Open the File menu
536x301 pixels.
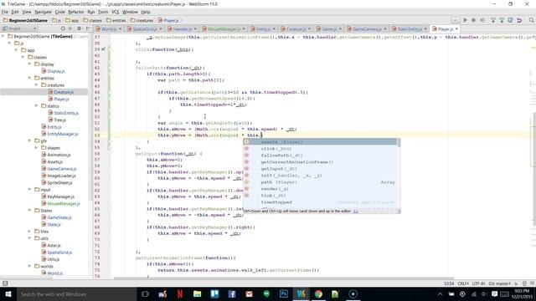[x=5, y=12]
